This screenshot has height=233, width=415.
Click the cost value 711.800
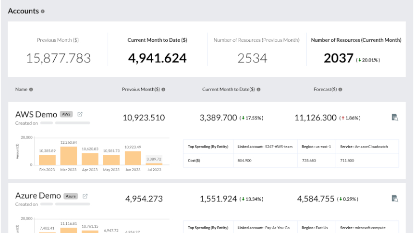click(347, 160)
